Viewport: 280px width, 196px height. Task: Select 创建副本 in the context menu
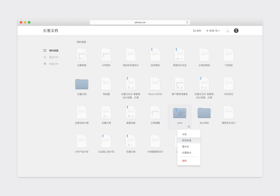click(187, 153)
